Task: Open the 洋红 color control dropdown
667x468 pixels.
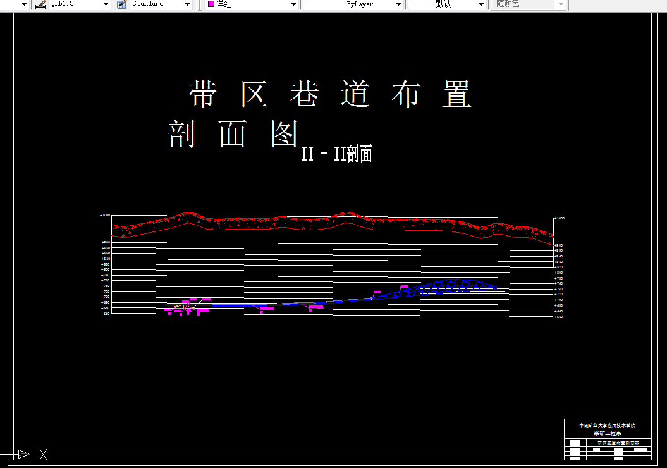Action: coord(293,4)
